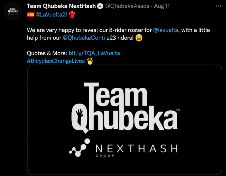This screenshot has width=226, height=176.
Task: Open the #BicyclesChangeLives hashtag
Action: 56,61
